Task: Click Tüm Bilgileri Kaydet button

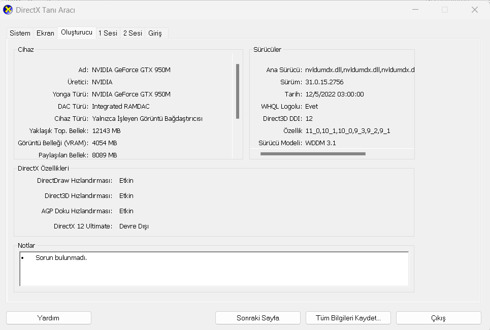Action: 348,318
